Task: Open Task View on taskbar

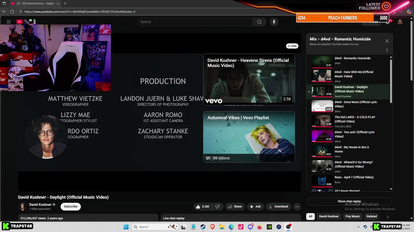Action: coord(183,227)
